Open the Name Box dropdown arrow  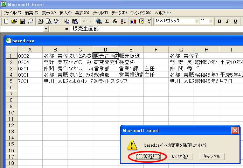click(x=46, y=29)
